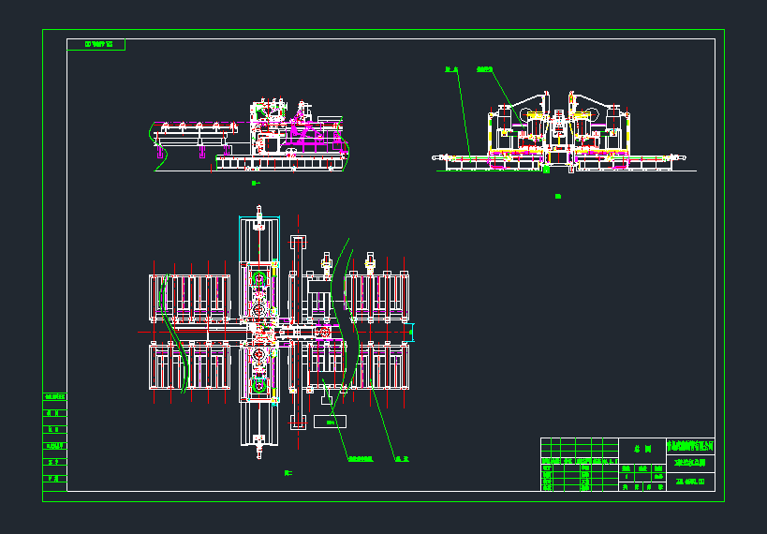Click the left roller conveyor in side view
Image resolution: width=767 pixels, height=534 pixels.
click(194, 138)
